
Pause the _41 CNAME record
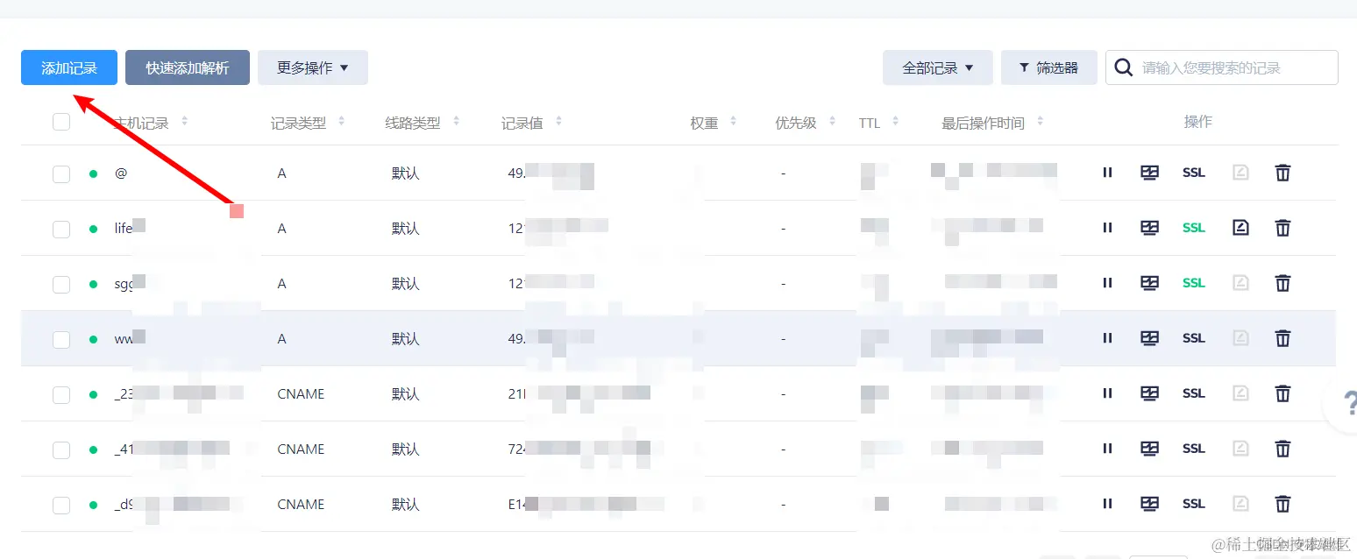click(x=1107, y=449)
